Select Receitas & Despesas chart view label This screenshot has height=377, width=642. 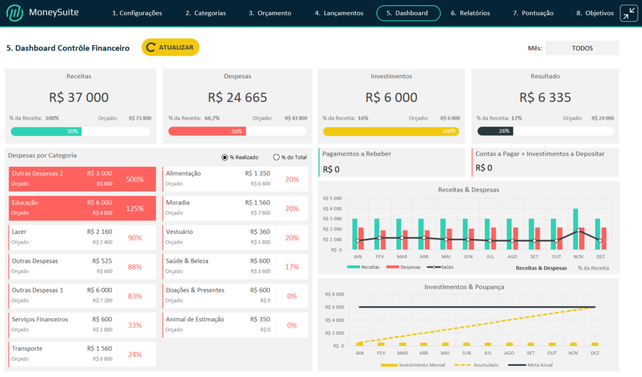[540, 268]
